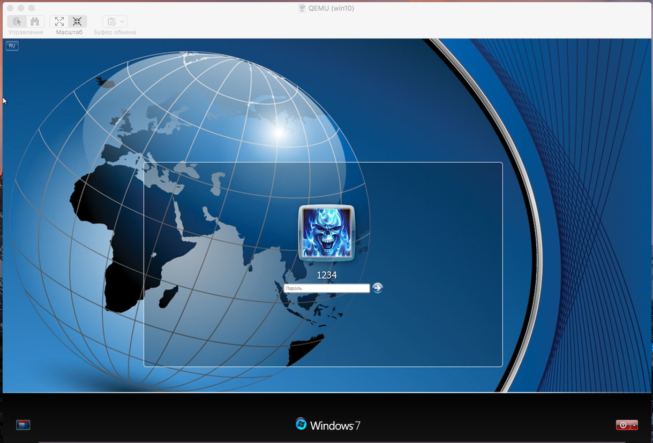The height and width of the screenshot is (443, 653).
Task: Toggle mouse capture control icon
Action: coord(17,21)
